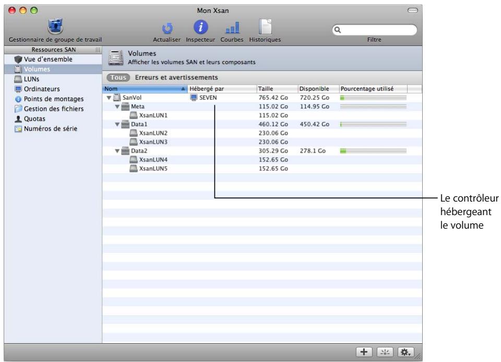The image size is (501, 362).
Task: Select the Data1 storage pool row
Action: (262, 124)
